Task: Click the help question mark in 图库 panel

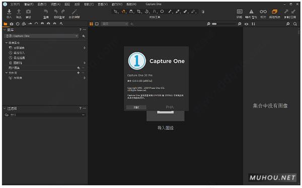Action: pos(81,30)
